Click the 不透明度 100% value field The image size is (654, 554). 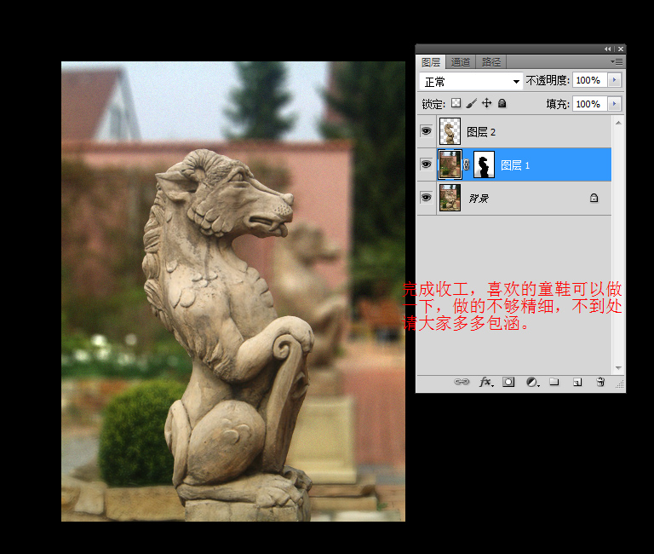[590, 80]
